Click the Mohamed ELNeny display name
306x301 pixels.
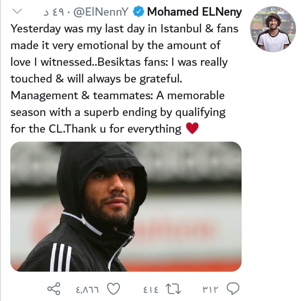194,12
